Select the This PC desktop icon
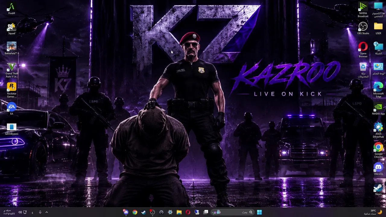 [378, 10]
